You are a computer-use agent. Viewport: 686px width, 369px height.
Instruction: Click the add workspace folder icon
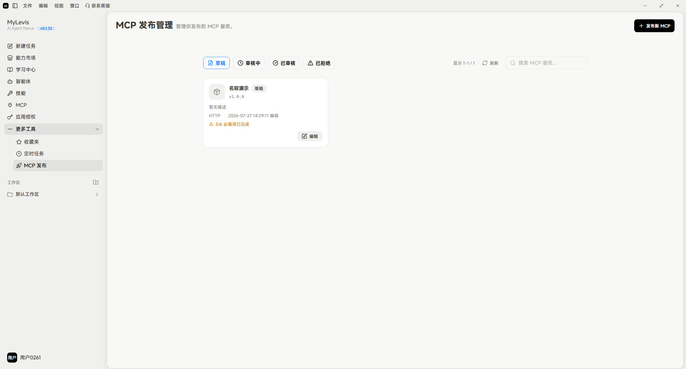point(96,182)
